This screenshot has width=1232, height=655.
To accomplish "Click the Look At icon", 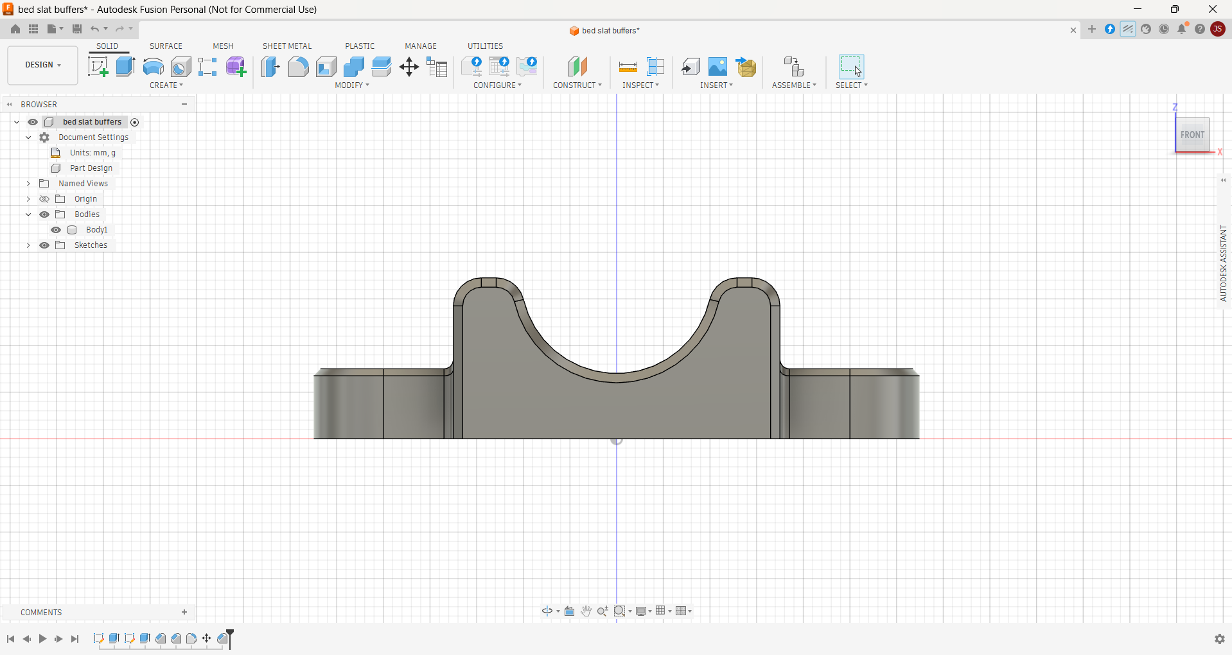I will 569,611.
